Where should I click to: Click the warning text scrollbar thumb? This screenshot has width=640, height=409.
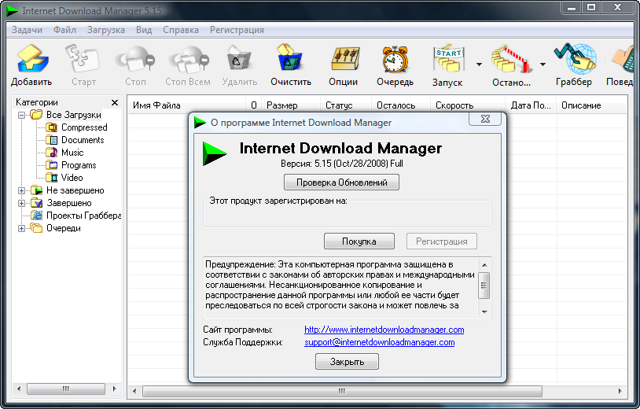tap(484, 286)
